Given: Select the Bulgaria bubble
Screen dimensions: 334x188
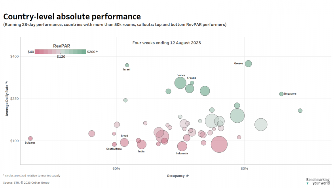Looking at the screenshot, I should point(30,139).
